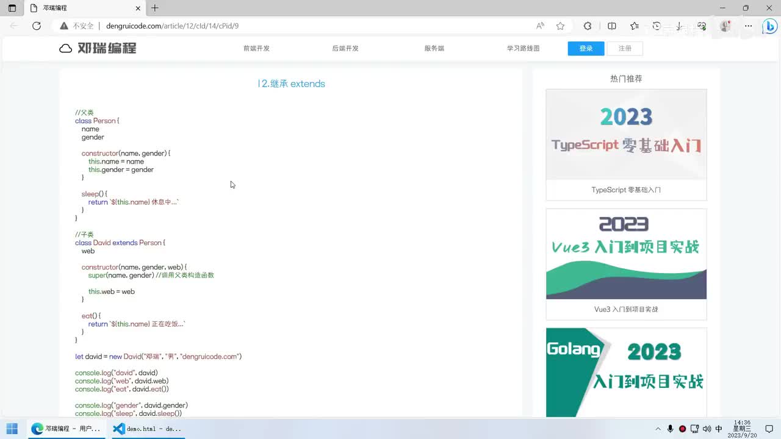Viewport: 781px width, 439px height.
Task: Click the article title 12.继承 extends
Action: [x=291, y=84]
